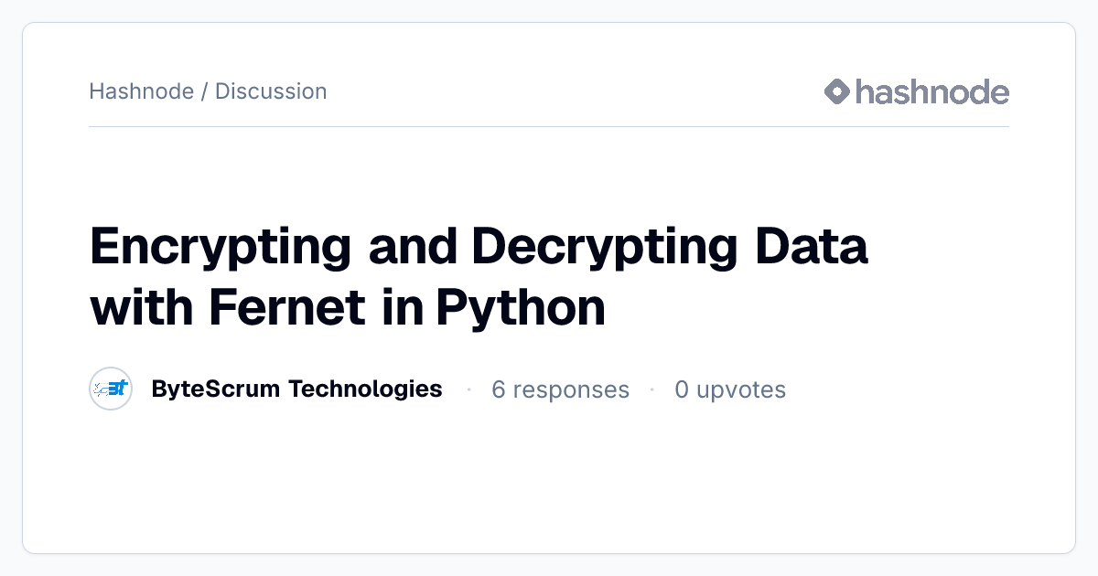Click the number 0 before upvotes
Viewport: 1098px width, 576px height.
click(682, 389)
